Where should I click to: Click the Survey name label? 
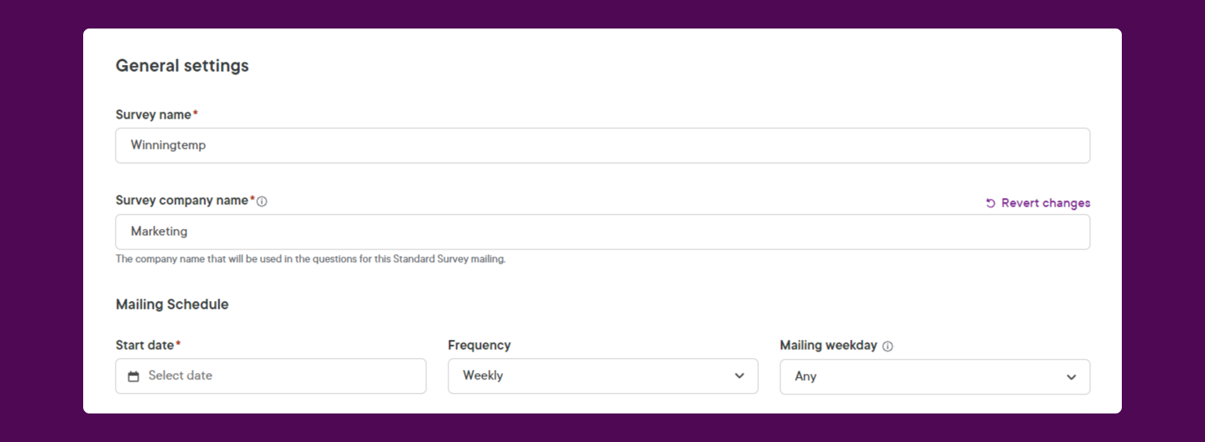point(154,115)
